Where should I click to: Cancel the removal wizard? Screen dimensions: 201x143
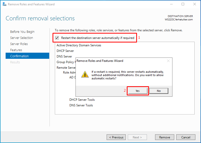click(186, 137)
